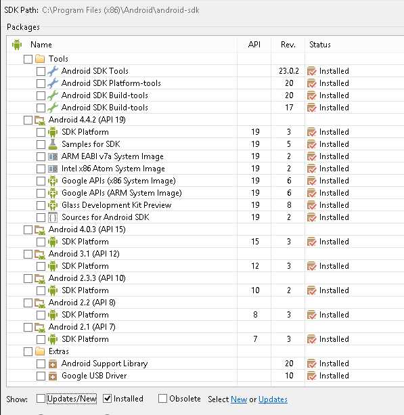Click the Android SDK Tools wrench icon
The image size is (404, 415).
(53, 71)
